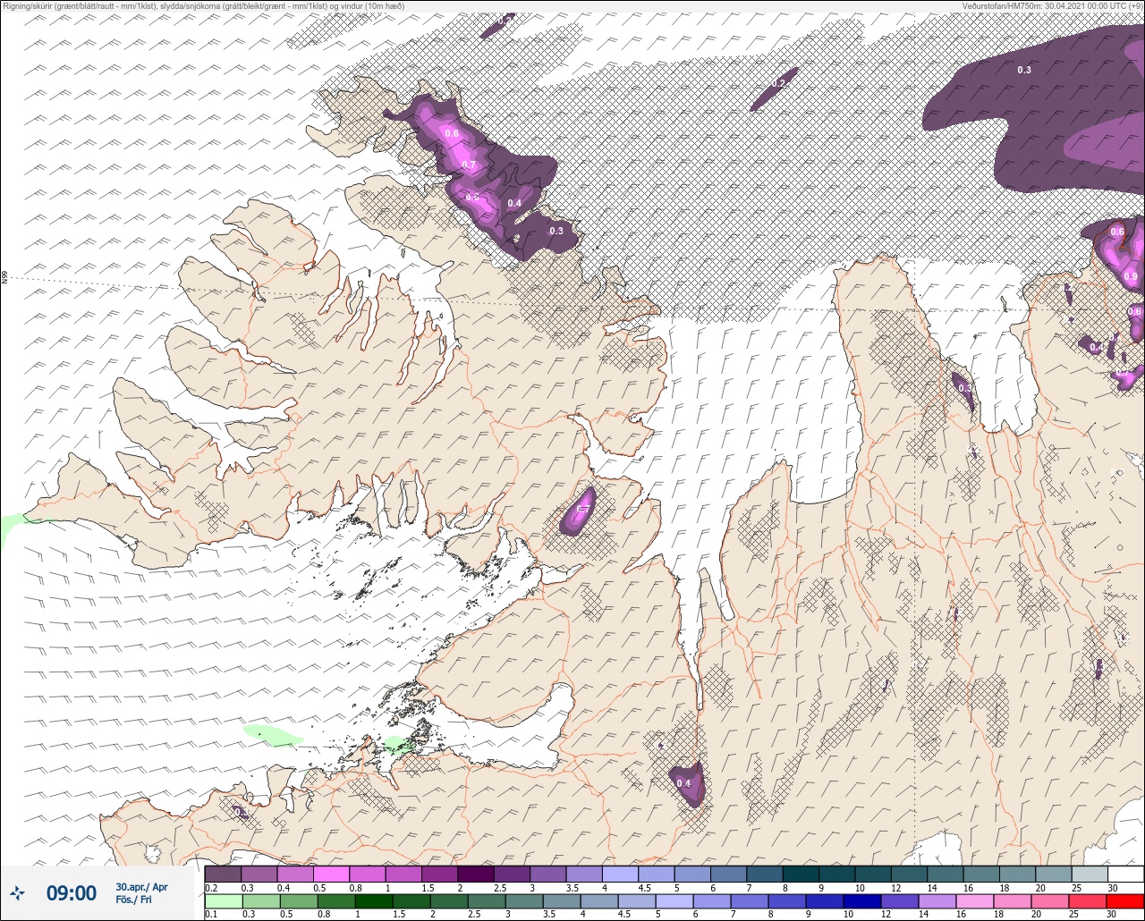
Task: Click the 0.7 label in the Hornstrandir snow band
Action: coord(469,165)
